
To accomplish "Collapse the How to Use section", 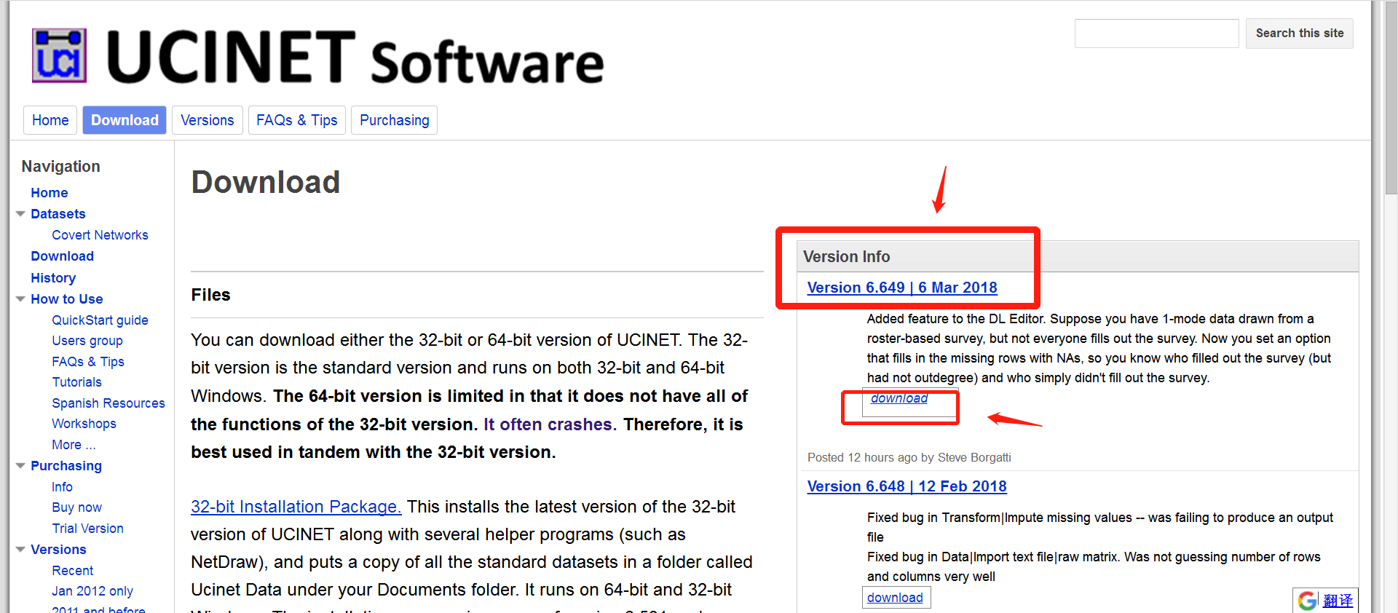I will coord(20,299).
